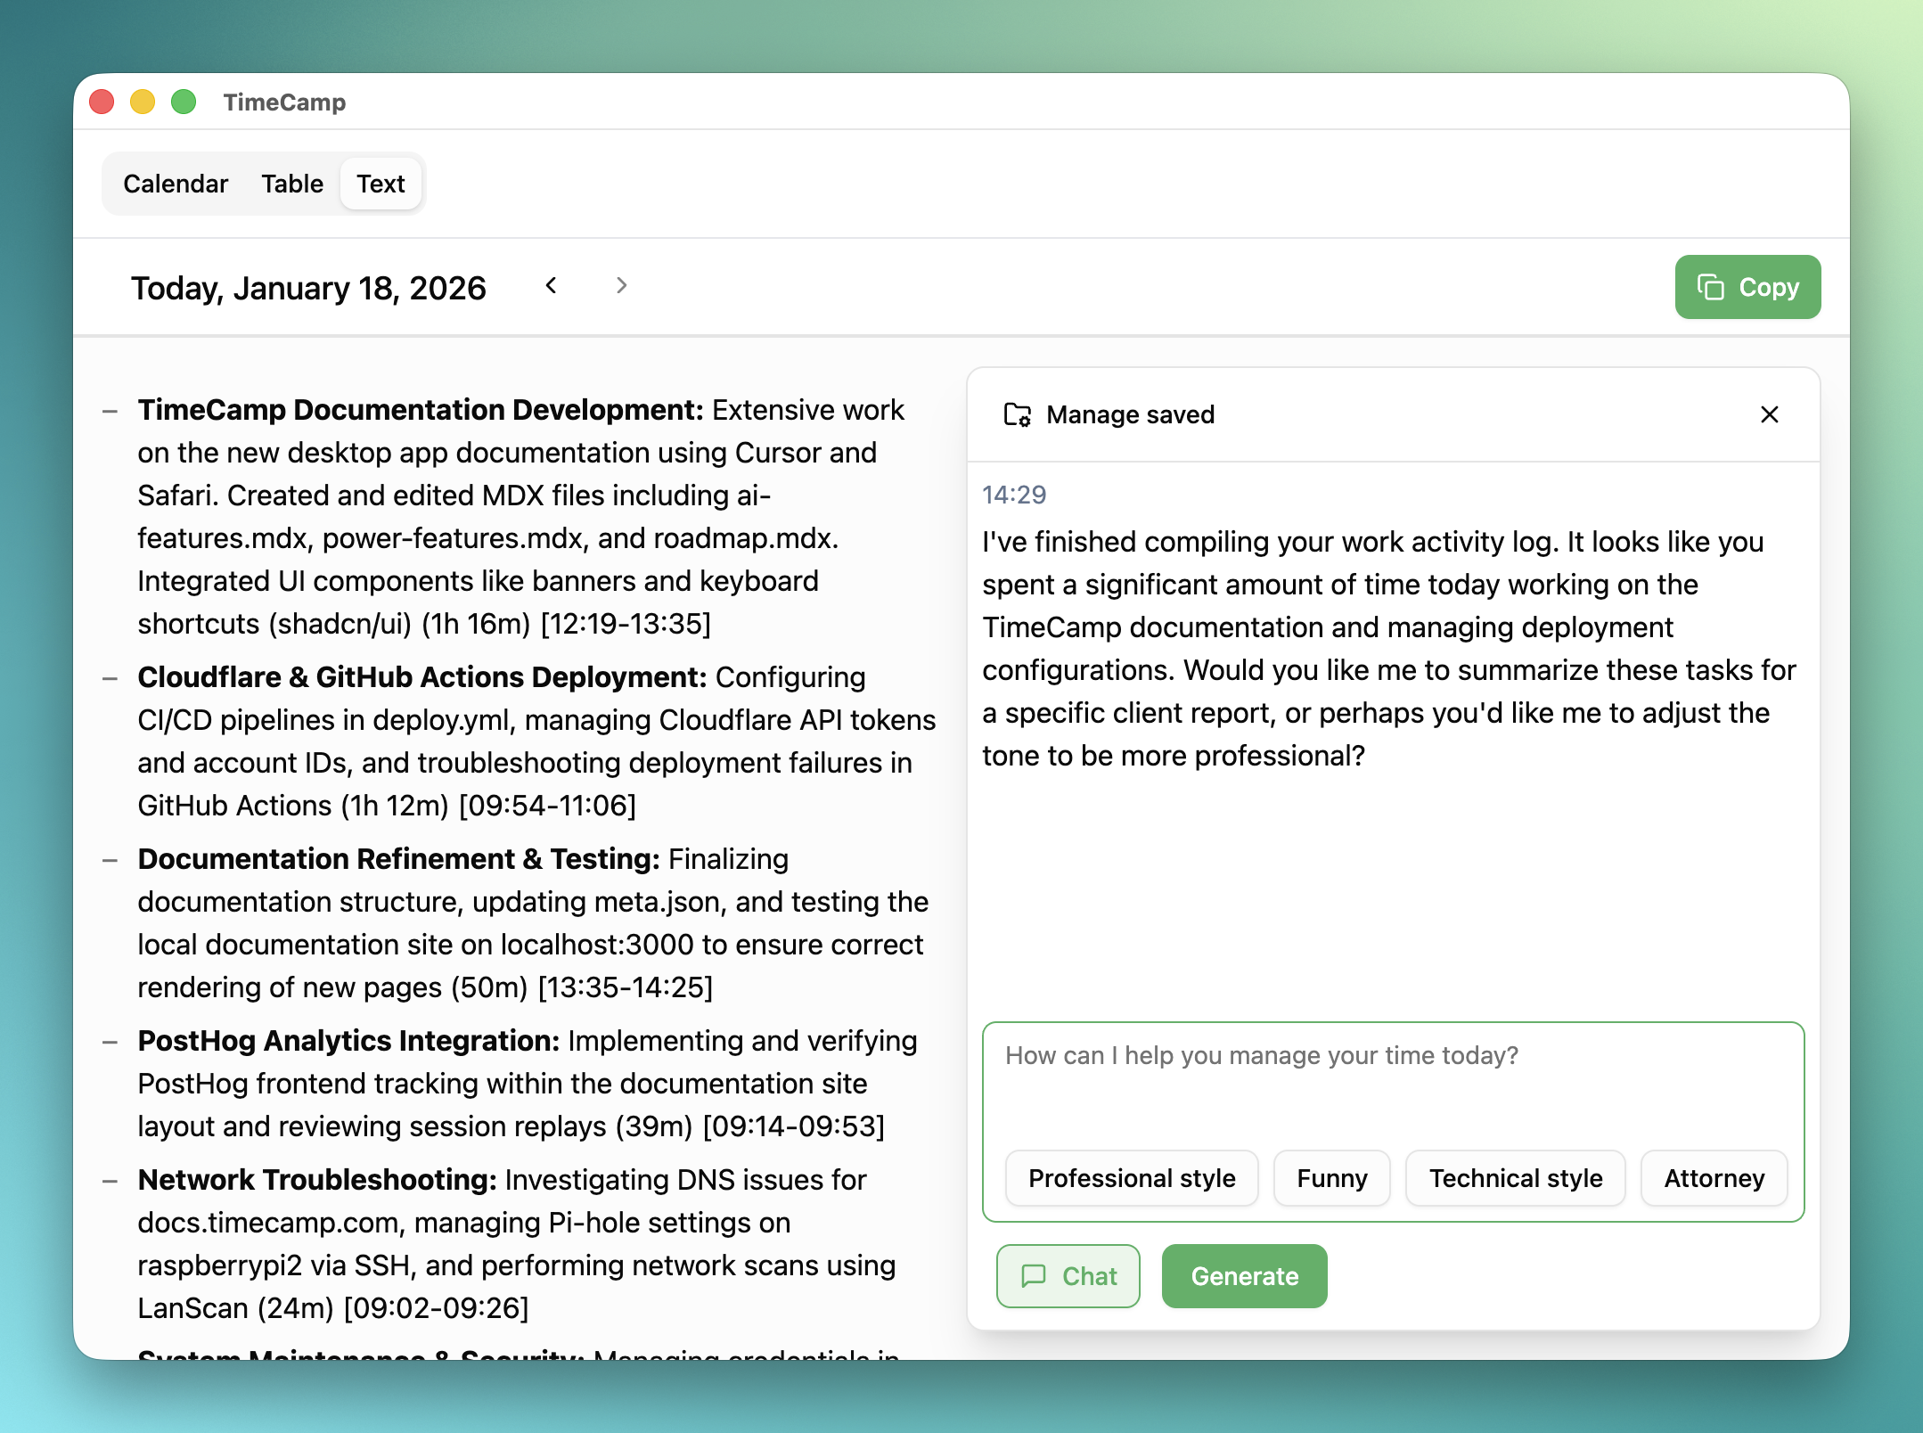Click the Copy icon button
The width and height of the screenshot is (1923, 1433).
coord(1710,287)
